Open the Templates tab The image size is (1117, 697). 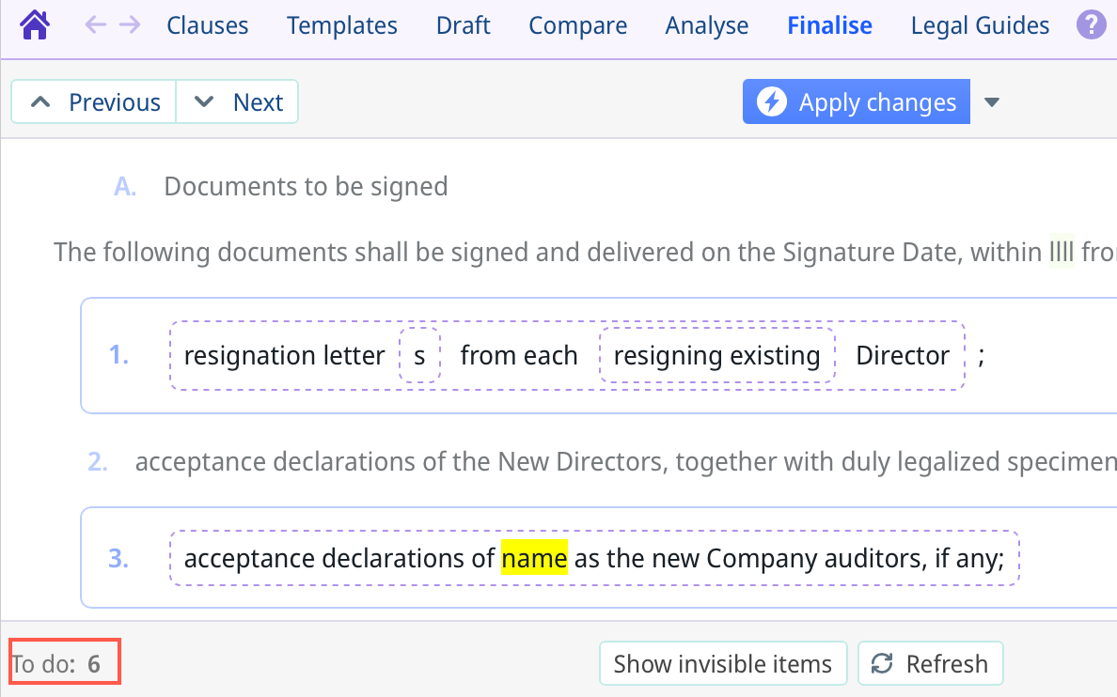coord(342,25)
